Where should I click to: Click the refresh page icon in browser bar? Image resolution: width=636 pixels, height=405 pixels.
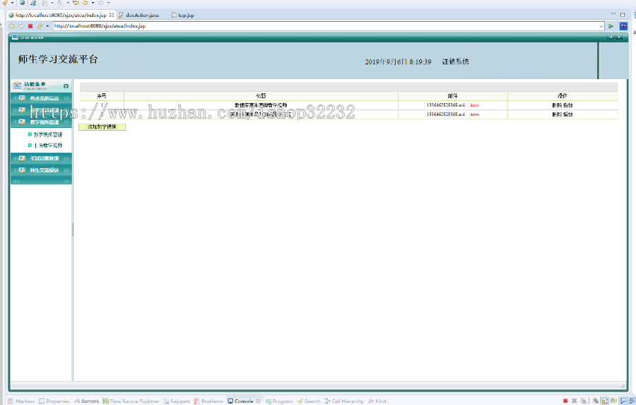(x=40, y=26)
